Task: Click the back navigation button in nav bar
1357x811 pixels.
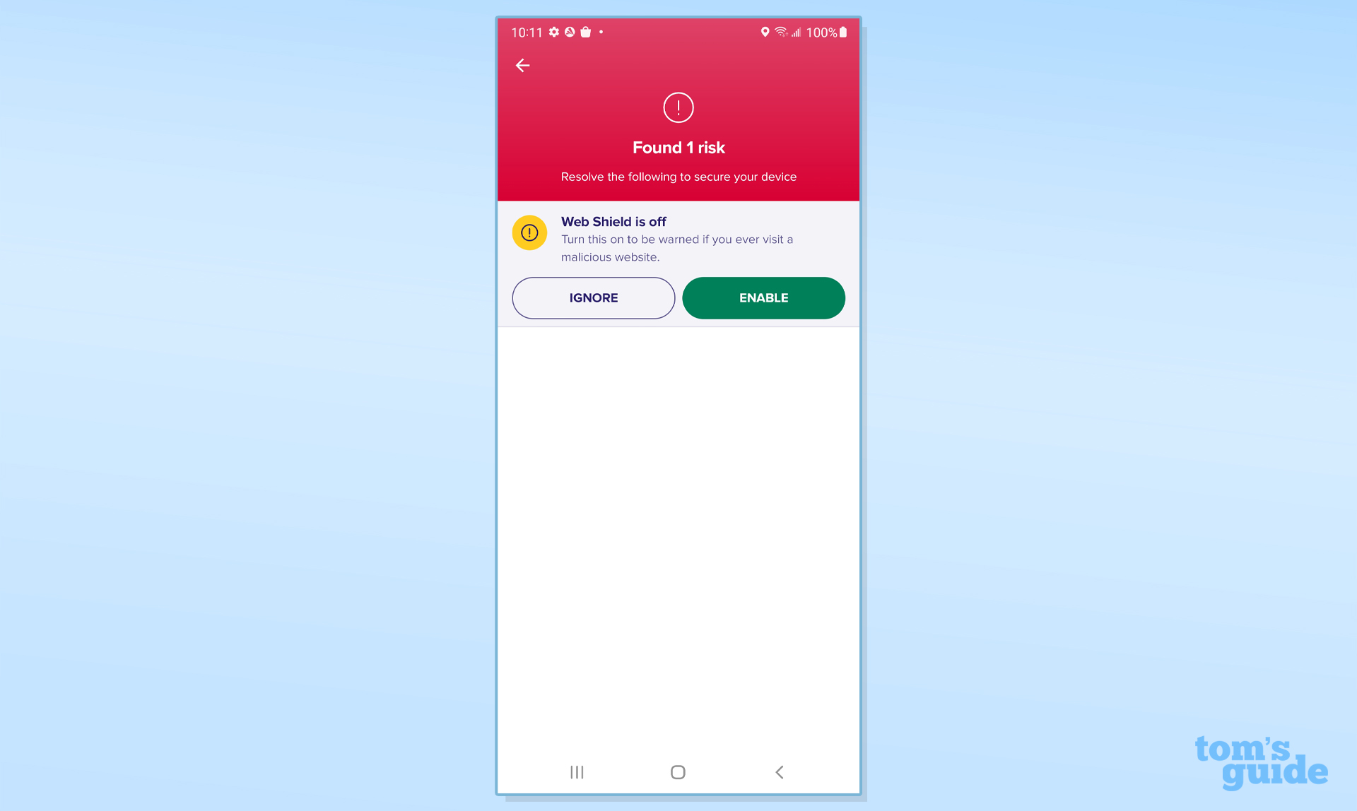Action: pyautogui.click(x=778, y=771)
